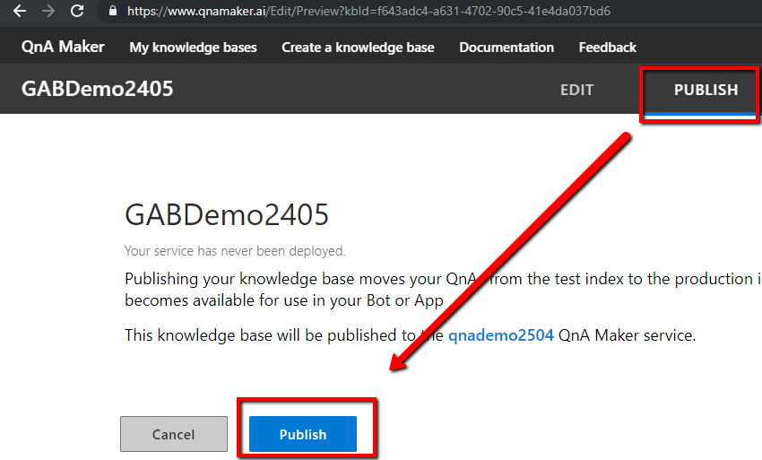Click the GABDemo2405 title in header bar

[x=97, y=89]
